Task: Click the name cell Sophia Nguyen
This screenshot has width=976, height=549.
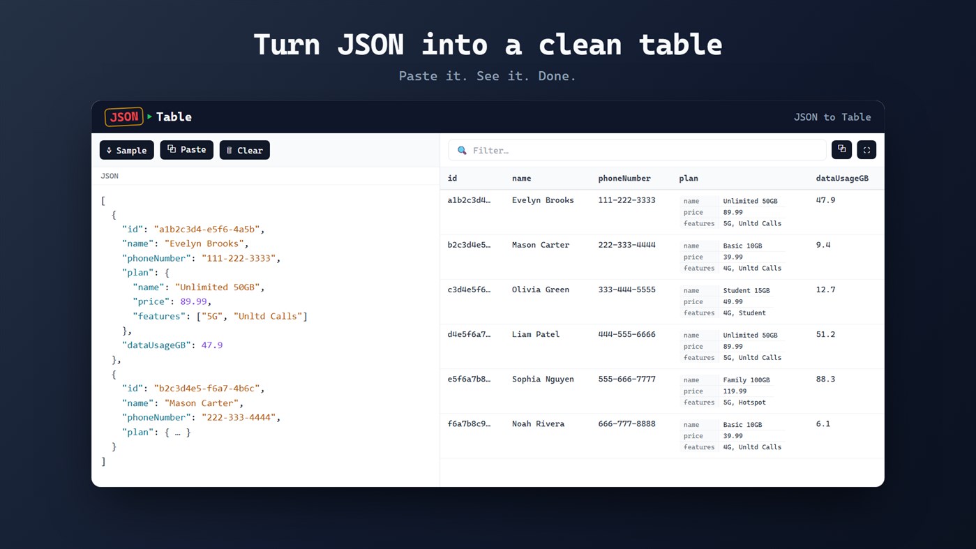Action: click(543, 379)
